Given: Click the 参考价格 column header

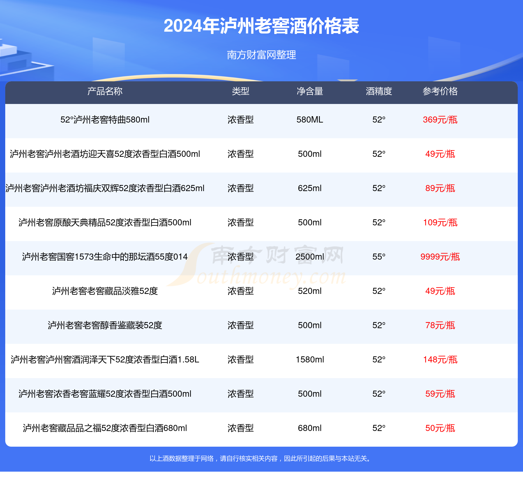Looking at the screenshot, I should tap(440, 91).
